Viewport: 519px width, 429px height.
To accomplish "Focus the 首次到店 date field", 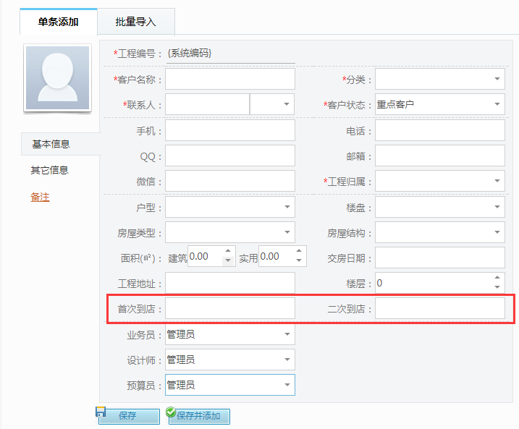I will 229,309.
